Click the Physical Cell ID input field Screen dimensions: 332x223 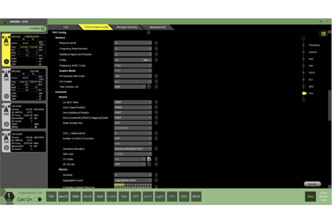(x=131, y=43)
